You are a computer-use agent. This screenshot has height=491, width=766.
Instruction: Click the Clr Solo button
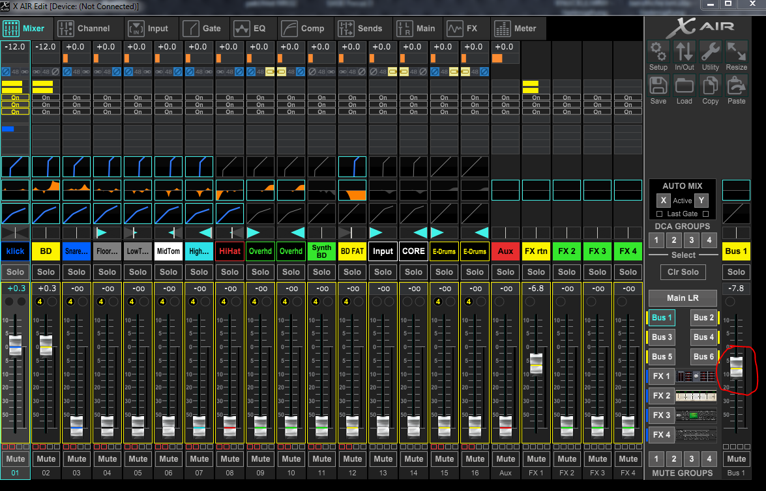pos(683,272)
